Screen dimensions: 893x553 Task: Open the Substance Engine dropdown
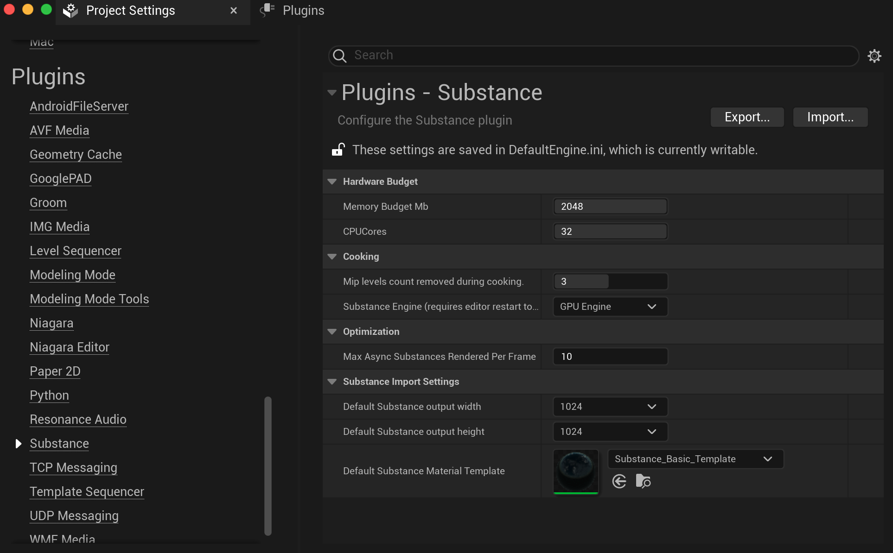point(610,307)
